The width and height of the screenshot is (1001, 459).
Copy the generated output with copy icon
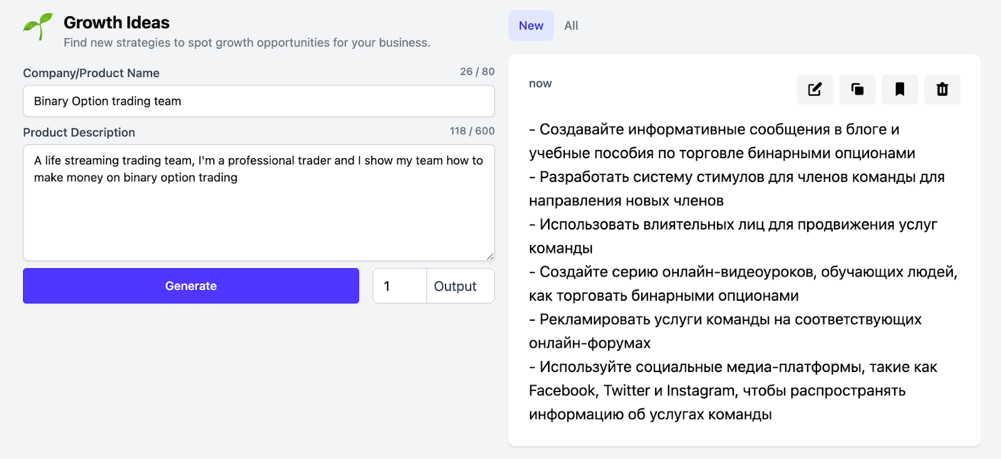(x=857, y=89)
